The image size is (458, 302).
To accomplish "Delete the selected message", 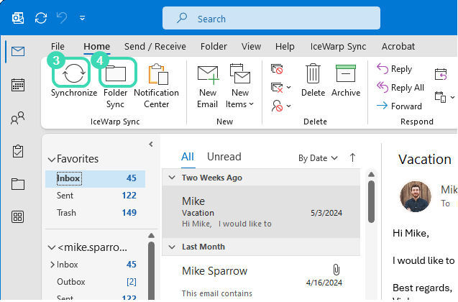I will (x=313, y=81).
